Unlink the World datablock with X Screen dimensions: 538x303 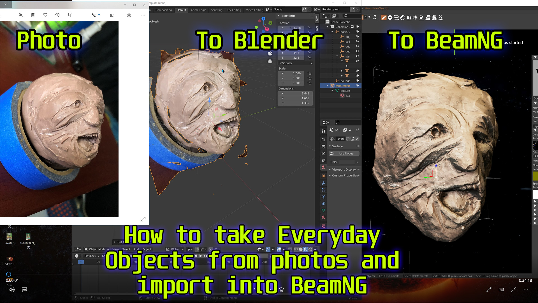coord(357,139)
